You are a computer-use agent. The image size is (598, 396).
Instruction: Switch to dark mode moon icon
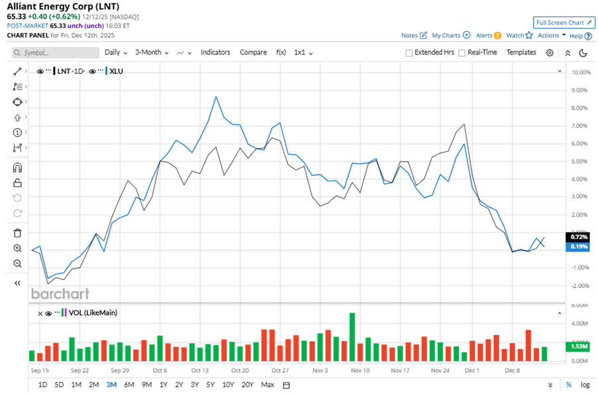click(x=583, y=52)
